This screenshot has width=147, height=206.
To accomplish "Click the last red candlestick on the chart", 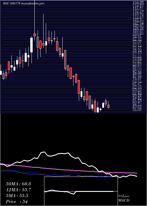I will pos(108,106).
